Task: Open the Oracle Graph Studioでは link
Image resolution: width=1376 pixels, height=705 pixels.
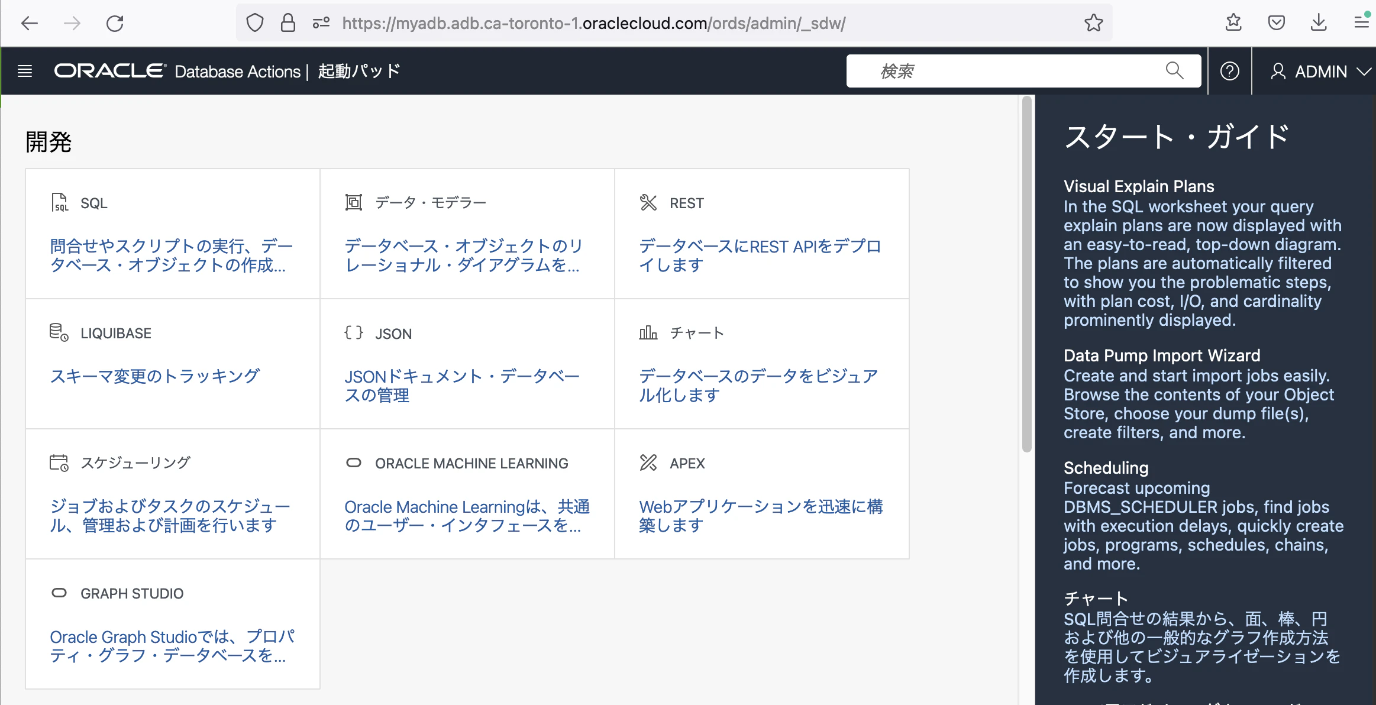Action: tap(172, 646)
